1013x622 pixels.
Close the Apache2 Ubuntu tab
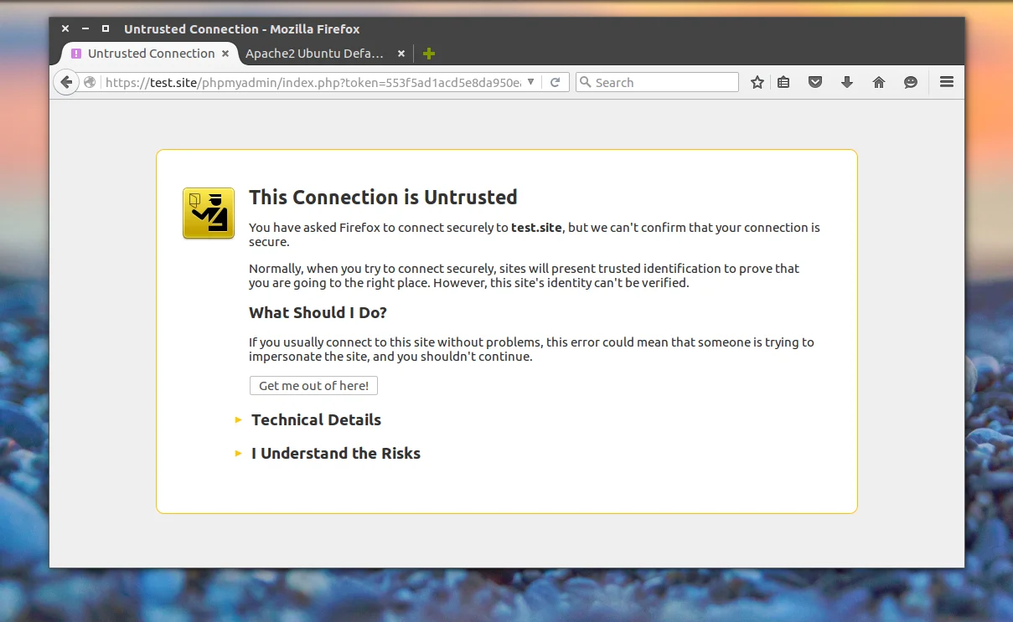[x=401, y=54]
